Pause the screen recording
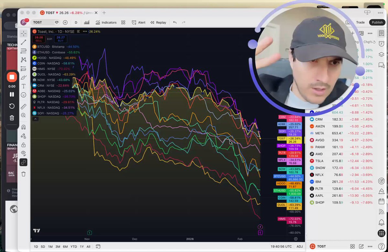Image resolution: width=388 pixels, height=252 pixels. [x=12, y=94]
